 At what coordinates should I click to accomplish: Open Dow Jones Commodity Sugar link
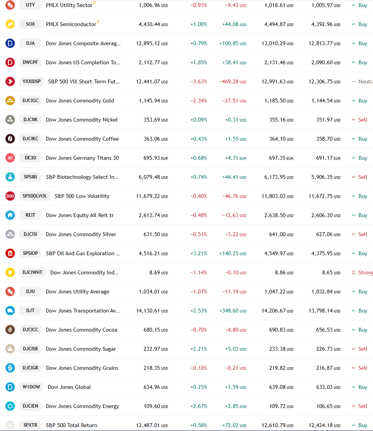(81, 349)
